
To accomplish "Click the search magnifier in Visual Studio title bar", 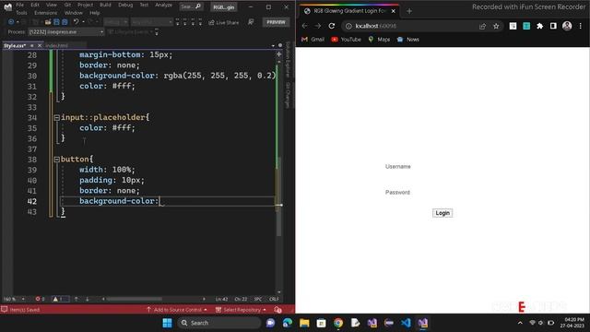I will [x=198, y=6].
